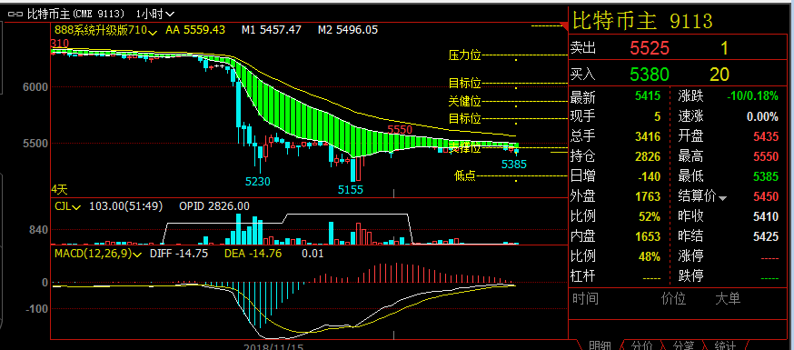
Task: Click the 涨停 dashed value
Action: 770,258
